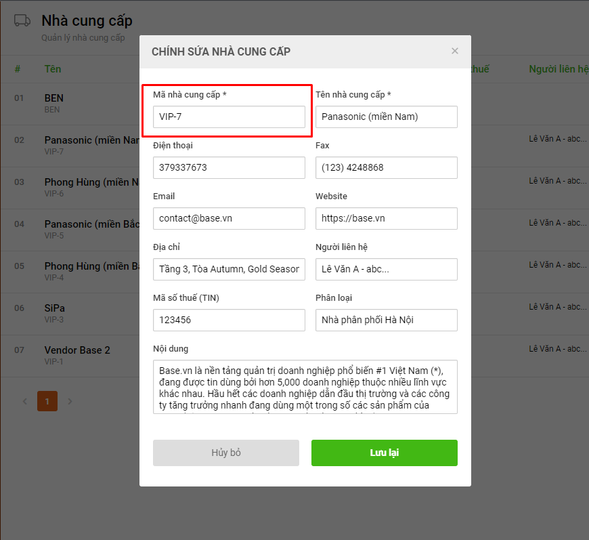Open Phong Hùng VIP-4 row
The width and height of the screenshot is (589, 540).
coord(70,272)
